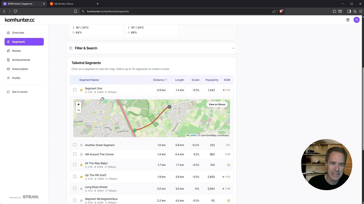
Task: Select the Another Great Segment checkbox
Action: (75, 145)
